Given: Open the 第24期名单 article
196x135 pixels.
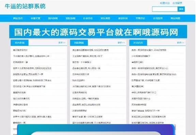Looking at the screenshot, I should click(x=138, y=86).
